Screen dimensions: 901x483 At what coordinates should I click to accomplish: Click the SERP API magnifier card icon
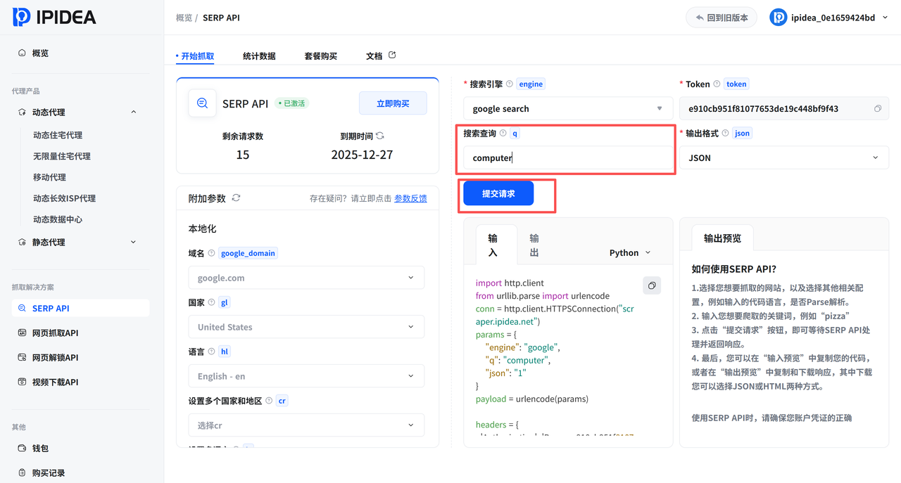[x=202, y=103]
